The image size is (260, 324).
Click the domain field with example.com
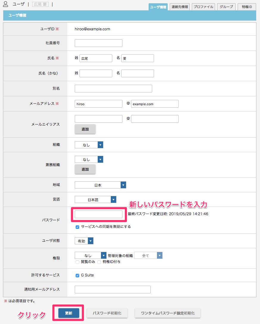click(x=155, y=104)
